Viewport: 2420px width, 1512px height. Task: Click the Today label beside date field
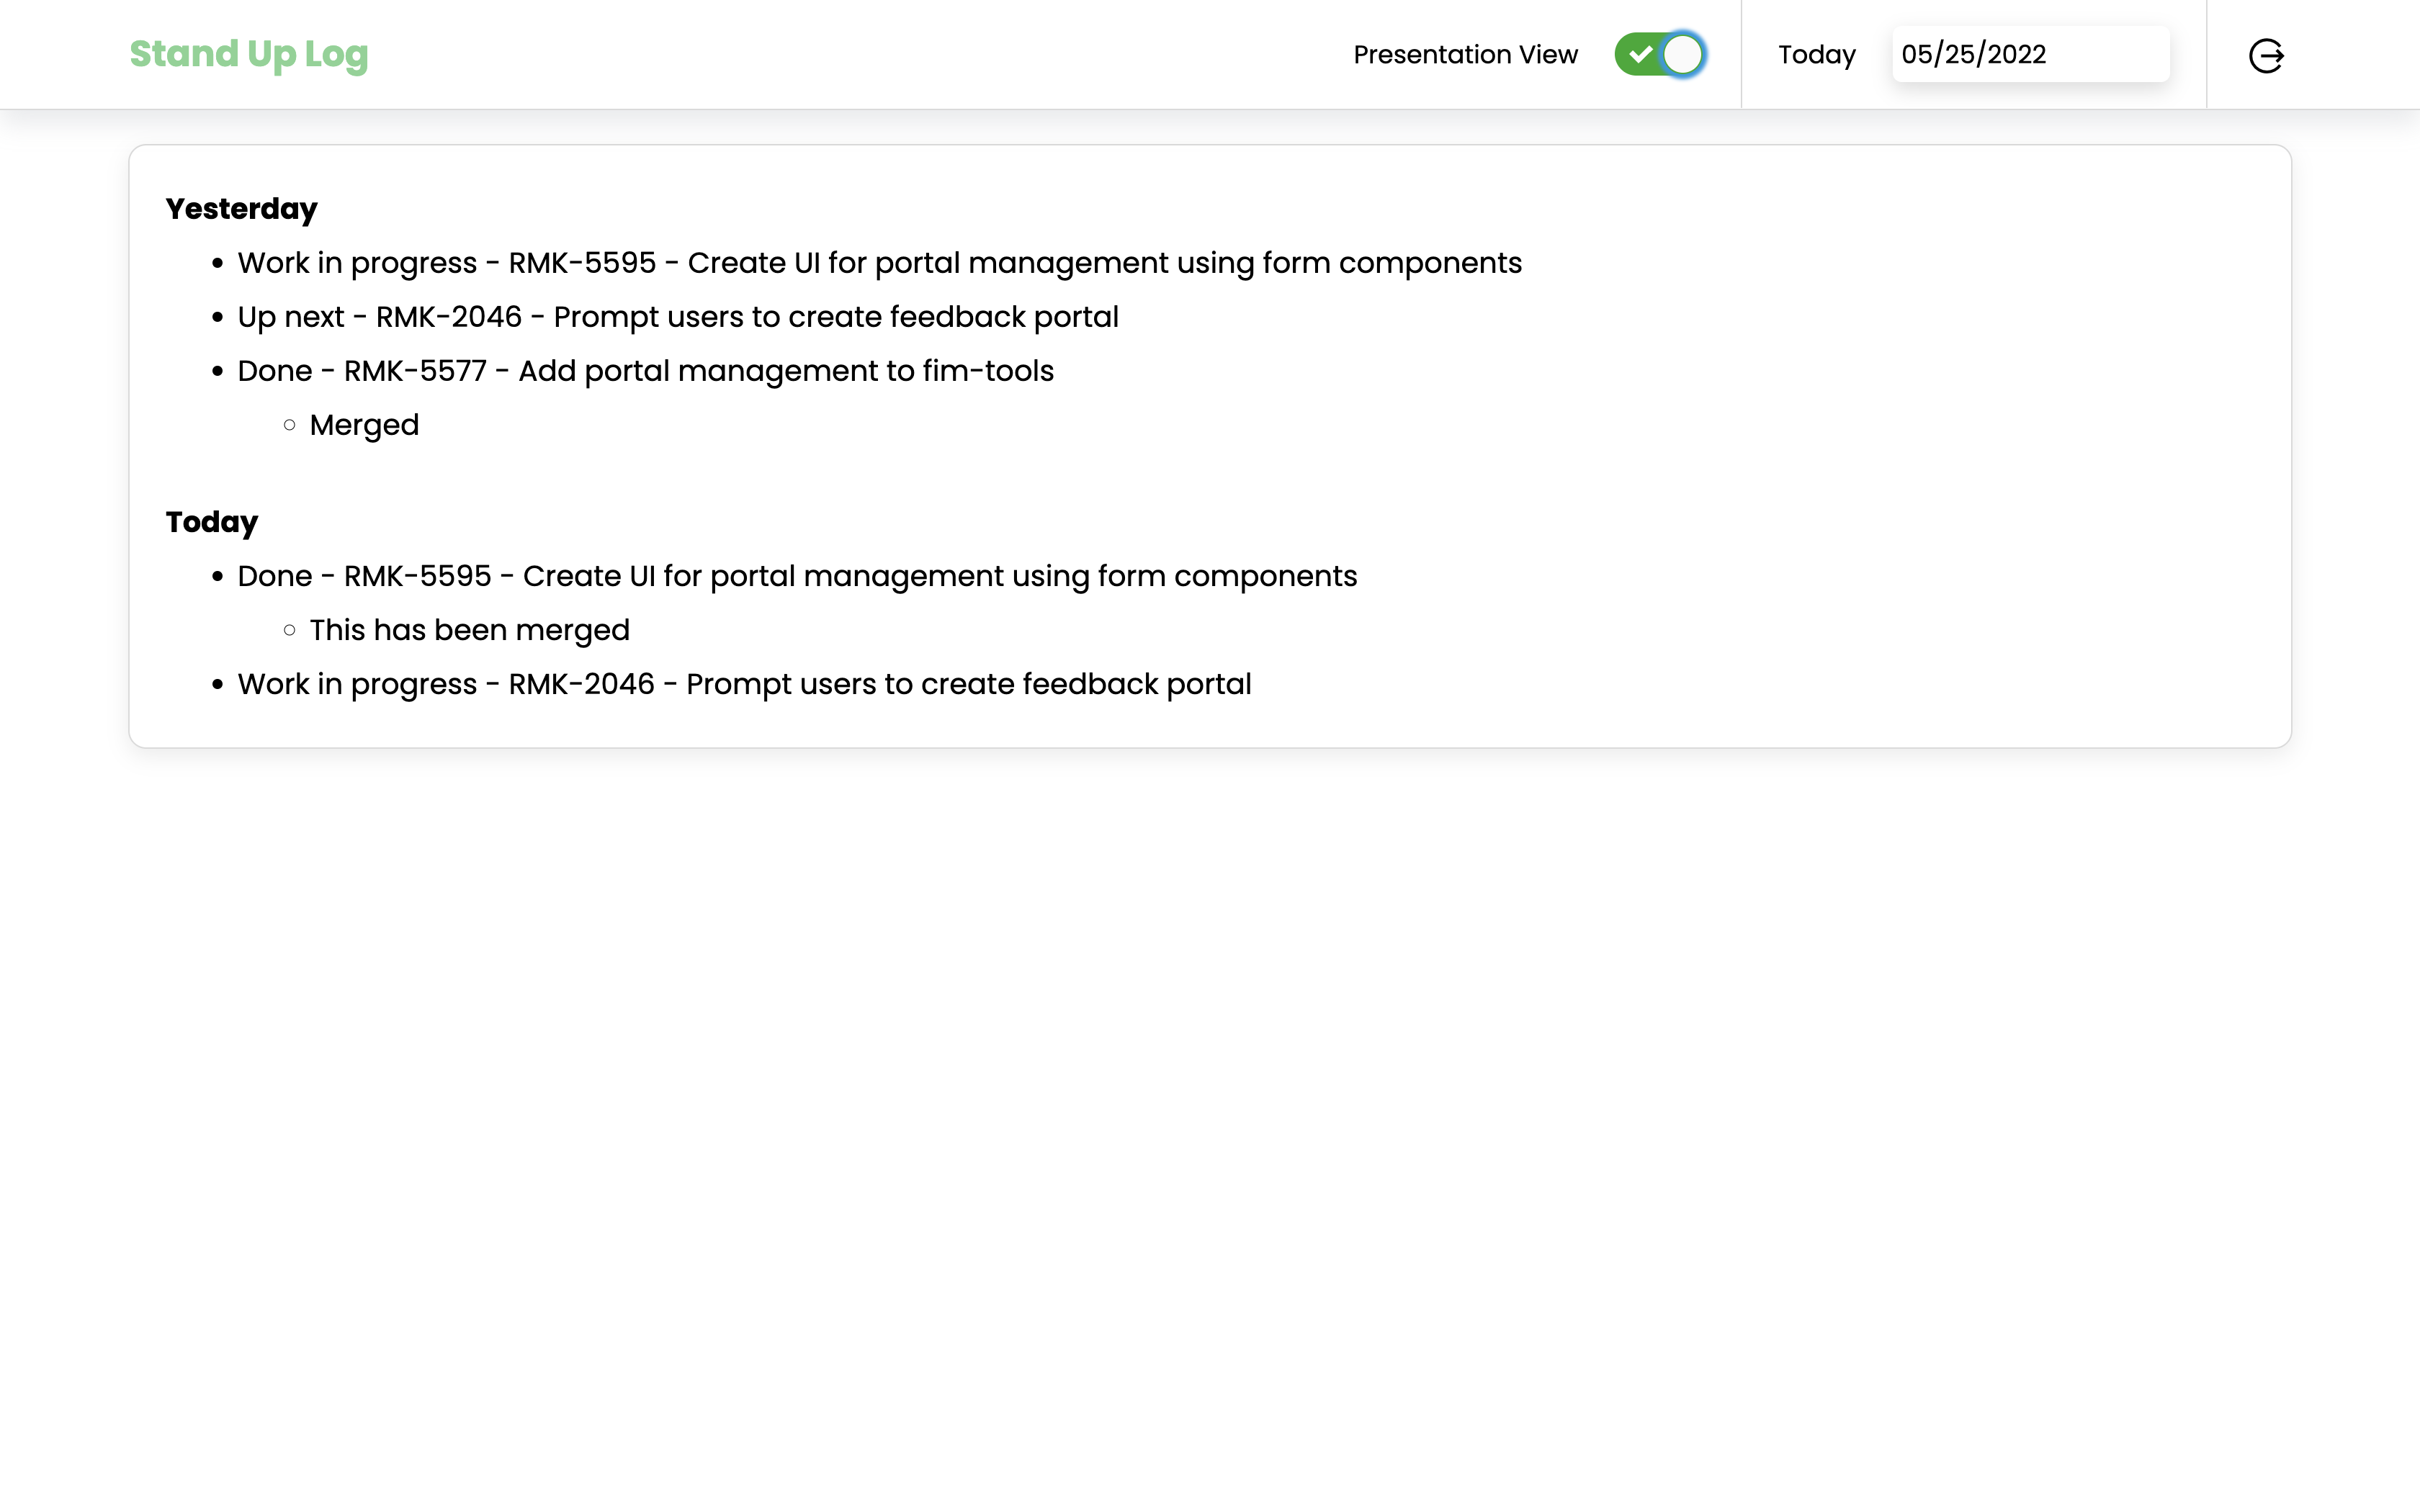click(1816, 55)
